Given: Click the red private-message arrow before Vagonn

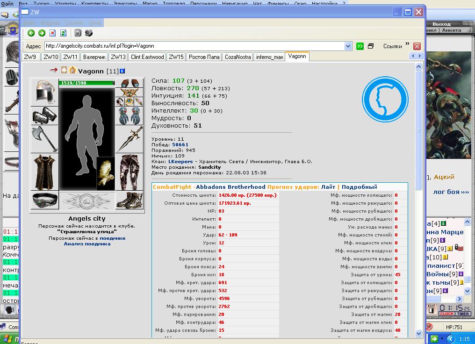Looking at the screenshot, I should coord(54,70).
